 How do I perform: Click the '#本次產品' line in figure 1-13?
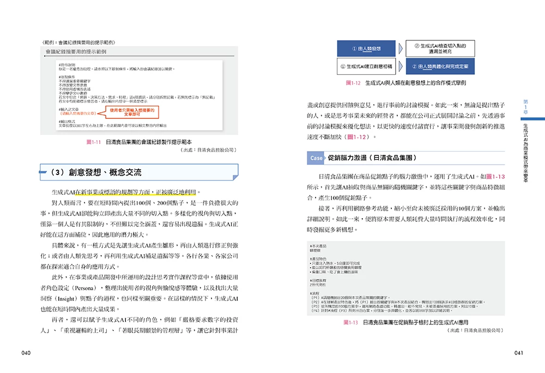pos(318,246)
